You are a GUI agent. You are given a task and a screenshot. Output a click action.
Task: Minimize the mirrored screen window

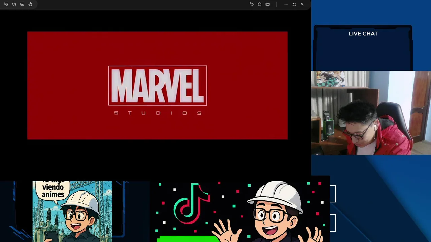(286, 4)
